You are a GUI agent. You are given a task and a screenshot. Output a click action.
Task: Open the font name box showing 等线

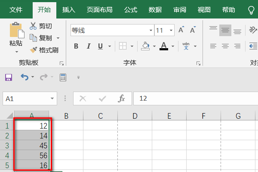pyautogui.click(x=112, y=30)
